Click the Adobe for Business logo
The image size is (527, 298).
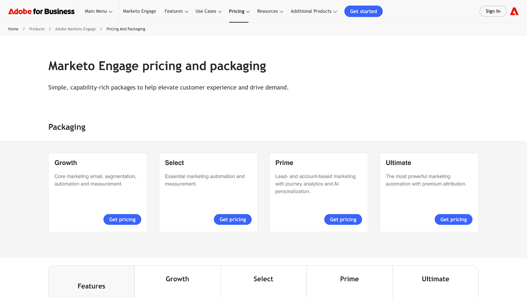click(x=42, y=12)
